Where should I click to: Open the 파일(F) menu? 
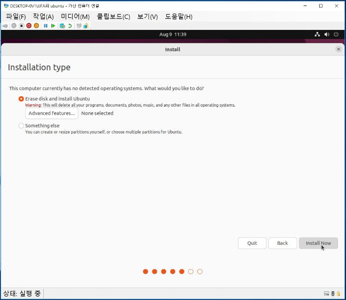(x=16, y=16)
